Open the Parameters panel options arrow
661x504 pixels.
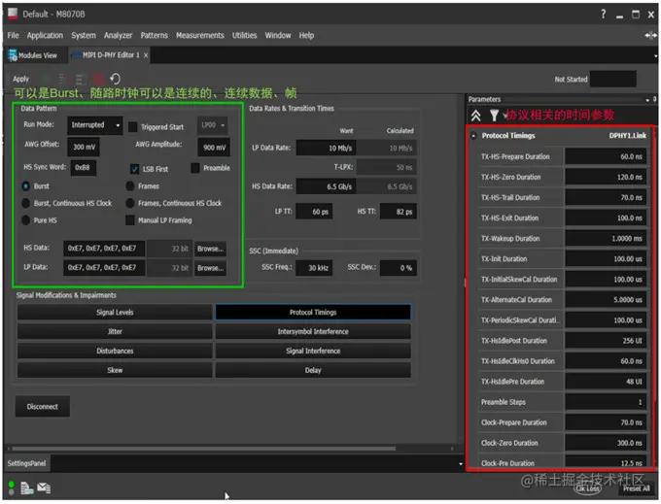tap(647, 100)
